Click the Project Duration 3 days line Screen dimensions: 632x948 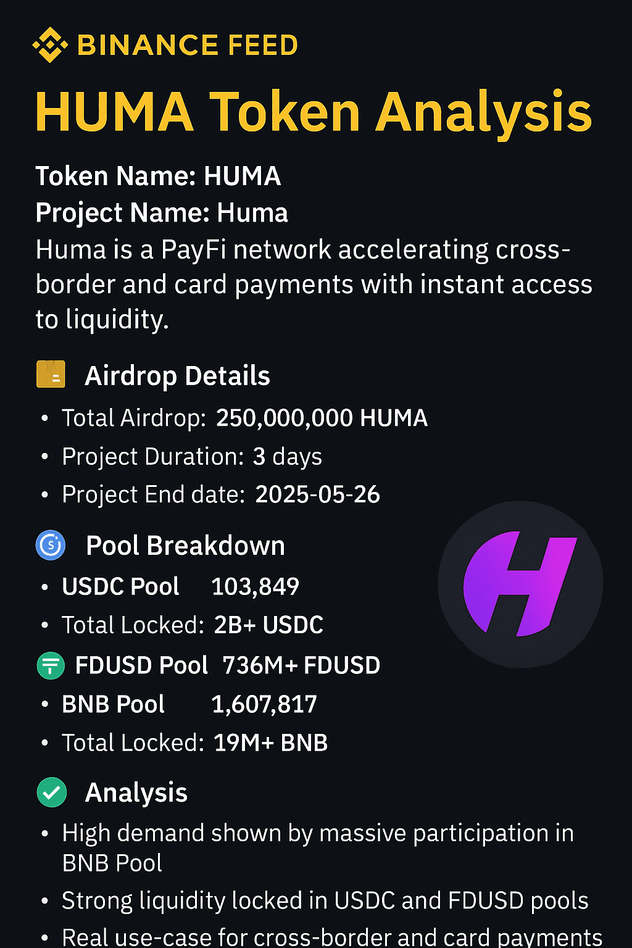[192, 457]
